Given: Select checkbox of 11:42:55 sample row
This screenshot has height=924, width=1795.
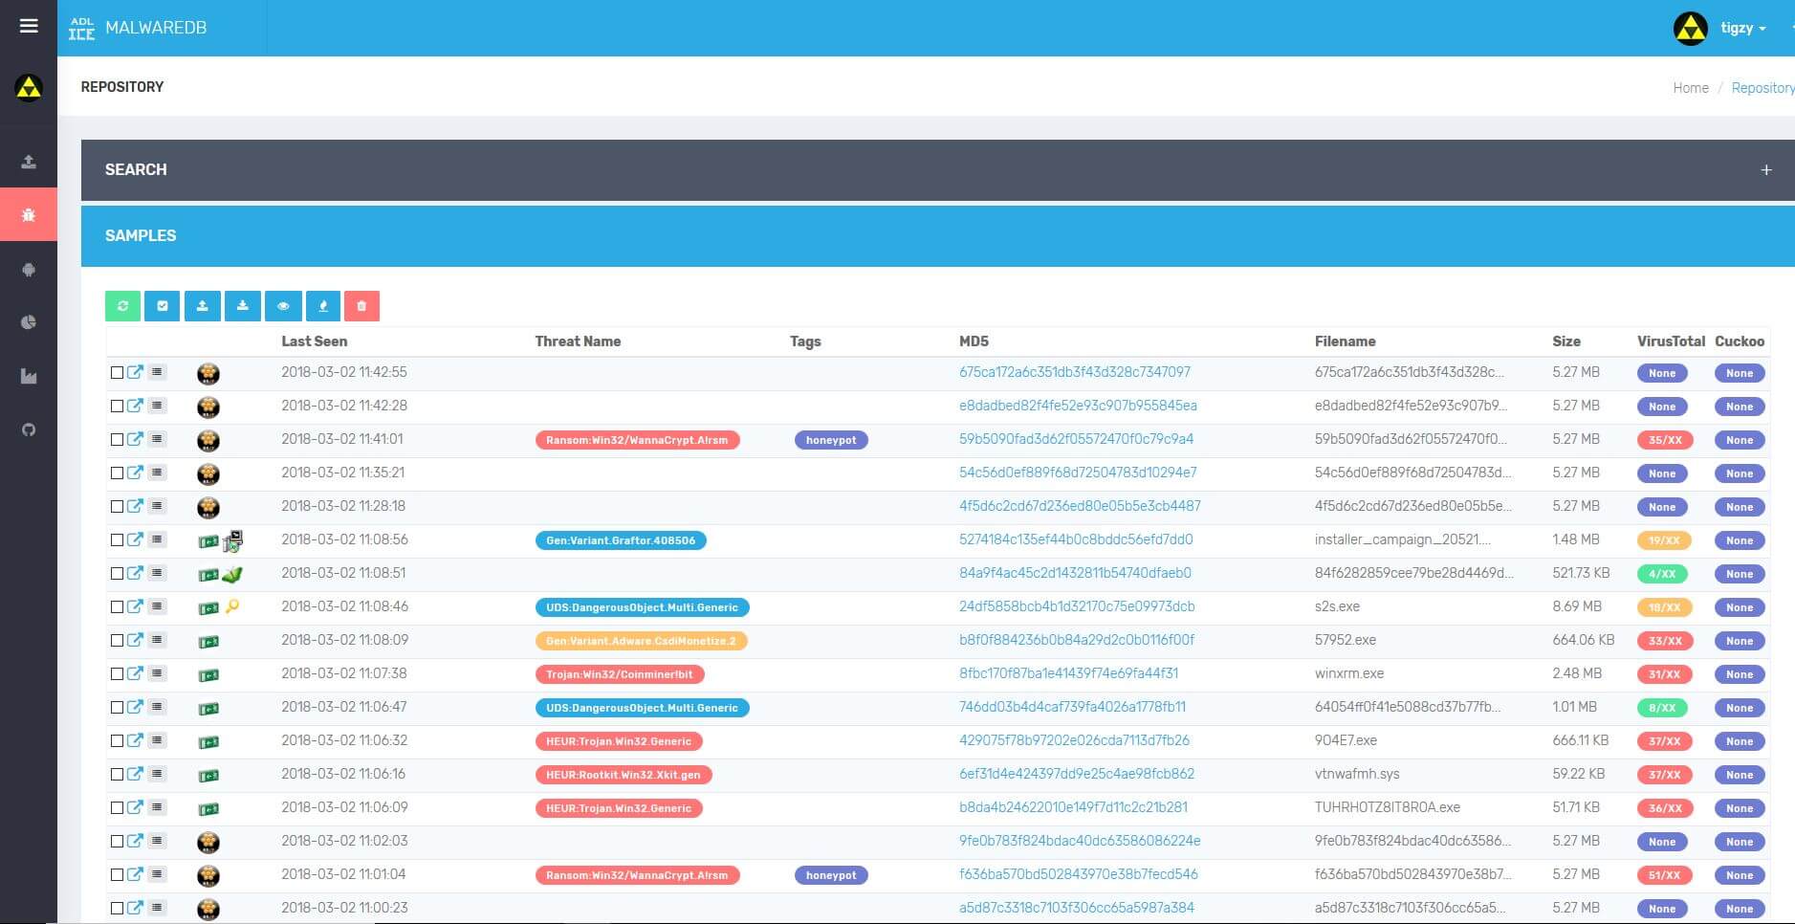Looking at the screenshot, I should (117, 372).
